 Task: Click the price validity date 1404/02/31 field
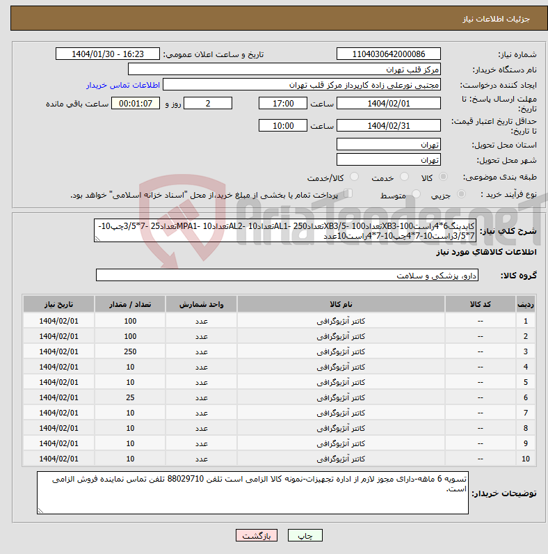click(x=389, y=126)
